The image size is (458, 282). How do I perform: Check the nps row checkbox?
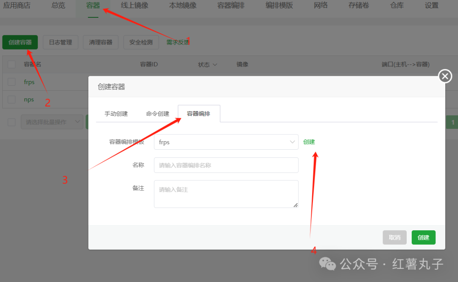[11, 99]
